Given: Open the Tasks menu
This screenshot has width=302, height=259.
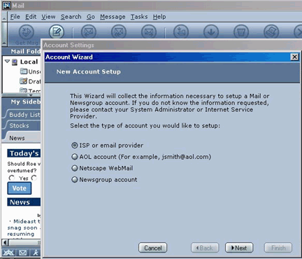Looking at the screenshot, I should tap(139, 17).
